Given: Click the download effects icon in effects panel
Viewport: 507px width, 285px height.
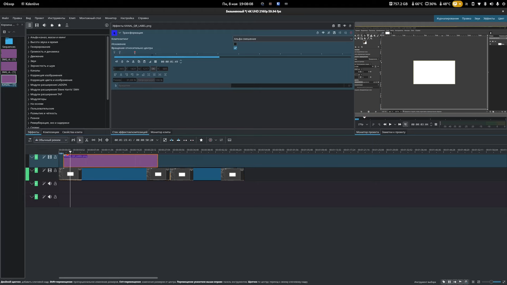Looking at the screenshot, I should pyautogui.click(x=67, y=25).
